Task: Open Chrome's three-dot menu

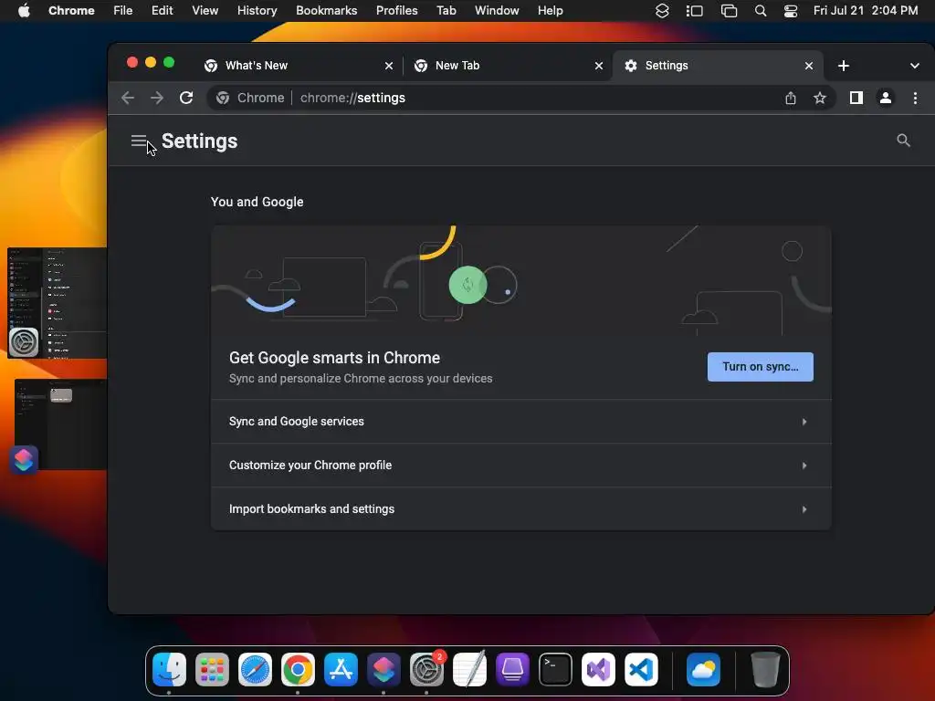Action: pos(915,98)
